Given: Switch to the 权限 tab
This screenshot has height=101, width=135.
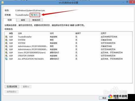Looking at the screenshot, I should (10, 20).
